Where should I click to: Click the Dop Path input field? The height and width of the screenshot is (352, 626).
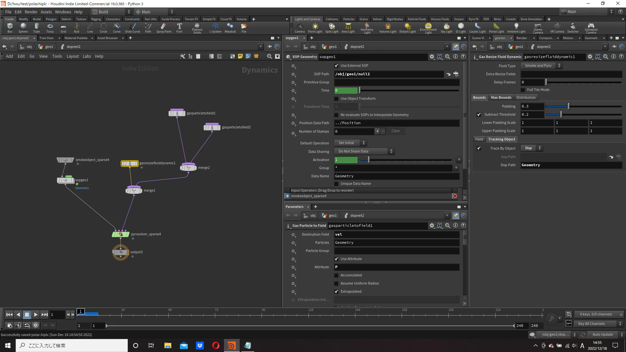[571, 165]
